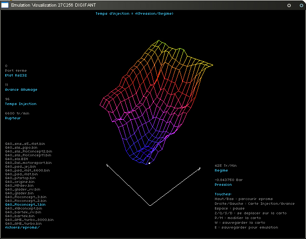
Task: Click the Temps Injection label
Action: (x=20, y=104)
